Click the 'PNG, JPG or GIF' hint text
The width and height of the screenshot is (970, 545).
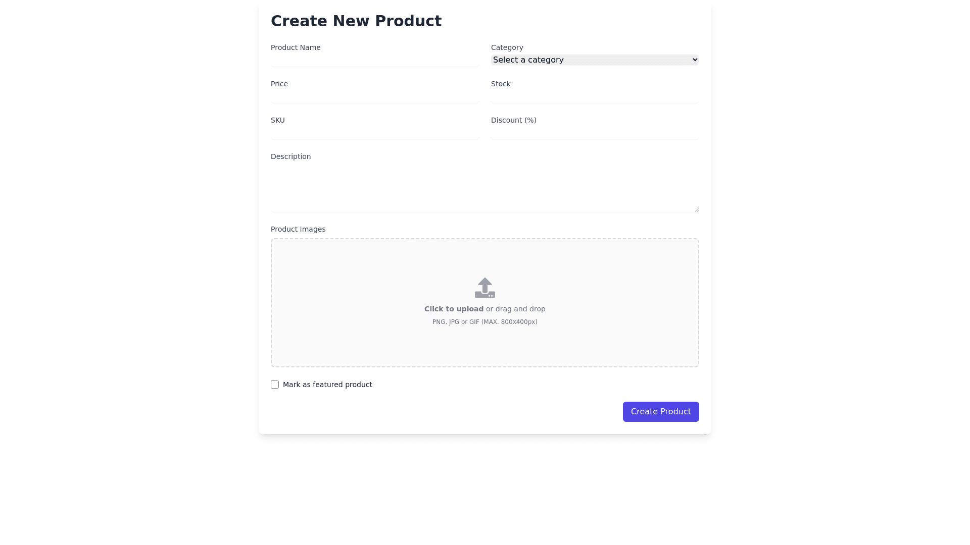coord(484,321)
